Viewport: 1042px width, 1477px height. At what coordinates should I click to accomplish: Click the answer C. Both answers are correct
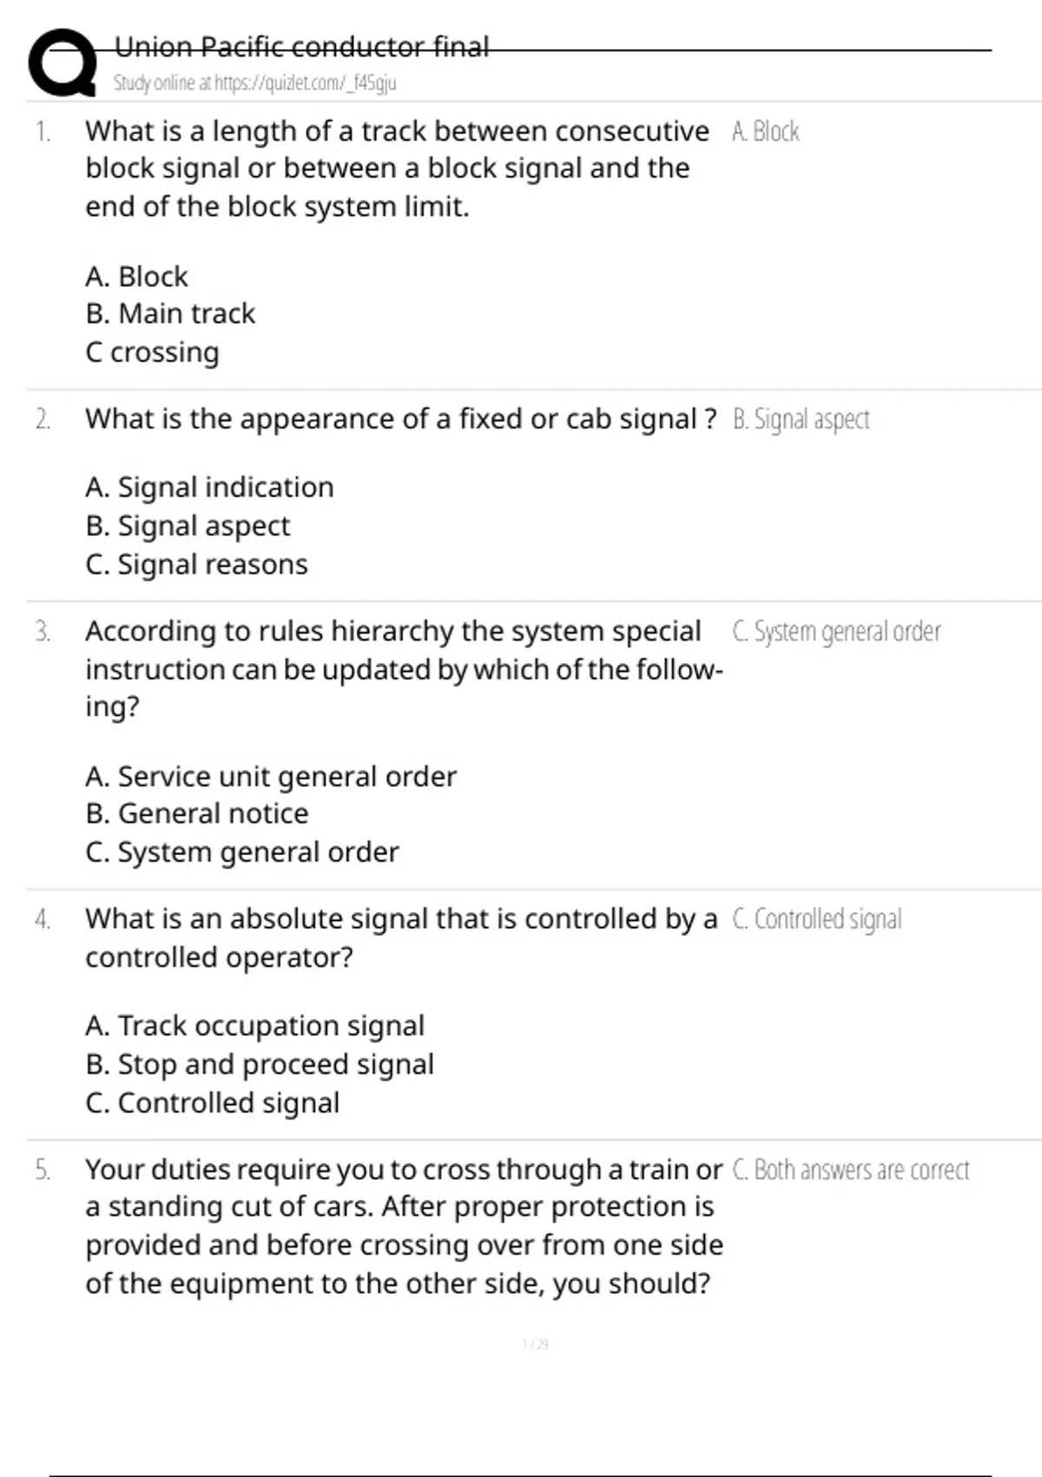coord(851,1170)
